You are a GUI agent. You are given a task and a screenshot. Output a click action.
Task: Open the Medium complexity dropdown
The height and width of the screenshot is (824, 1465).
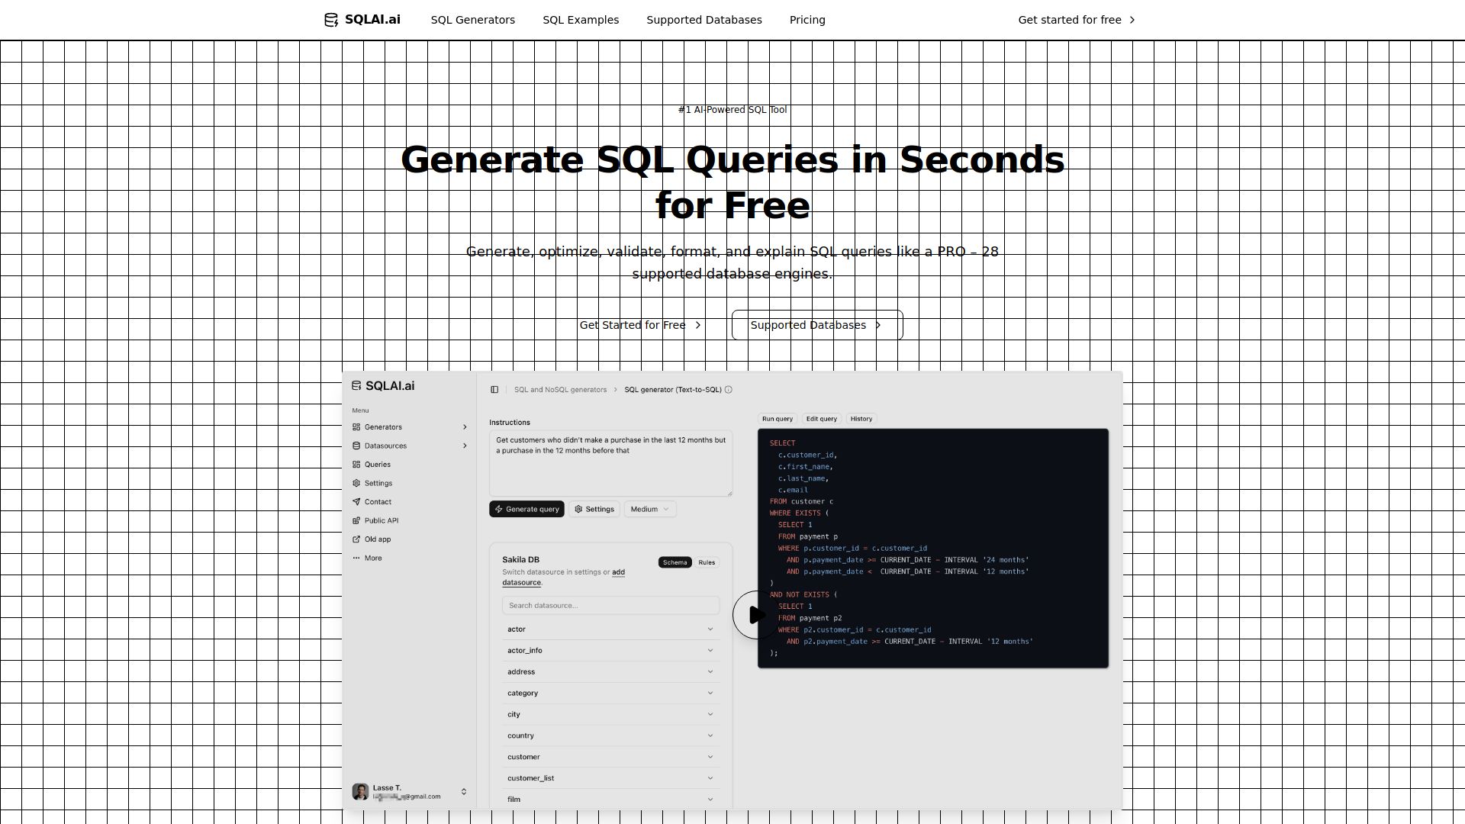coord(650,510)
